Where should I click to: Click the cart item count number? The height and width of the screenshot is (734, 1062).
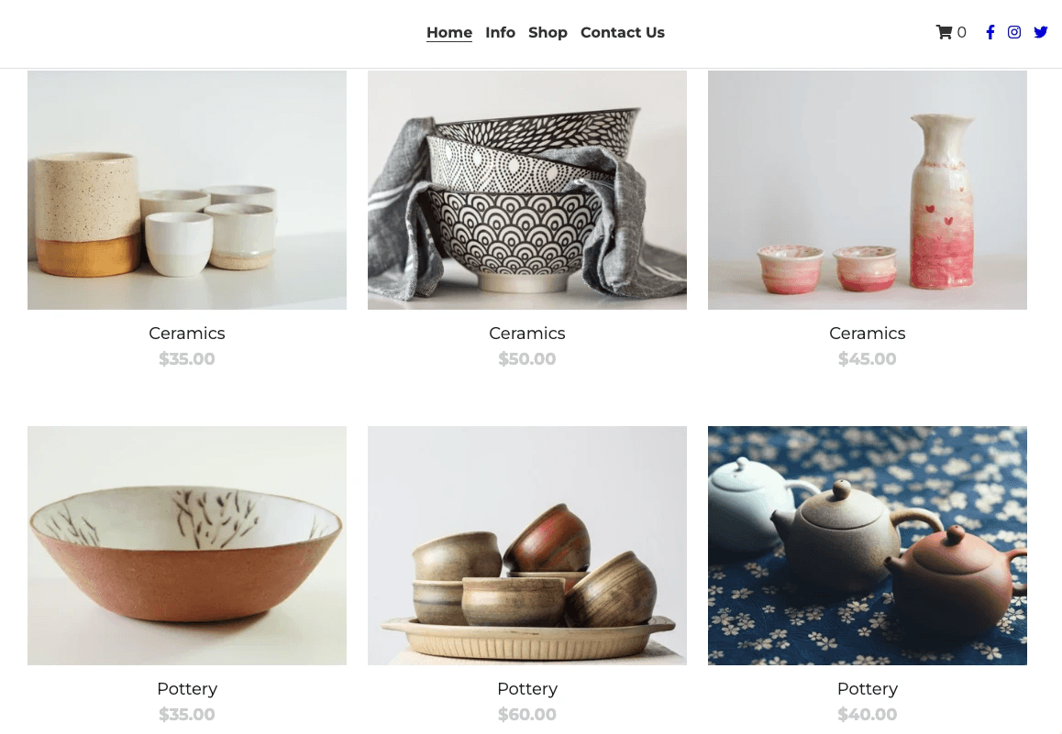tap(962, 32)
